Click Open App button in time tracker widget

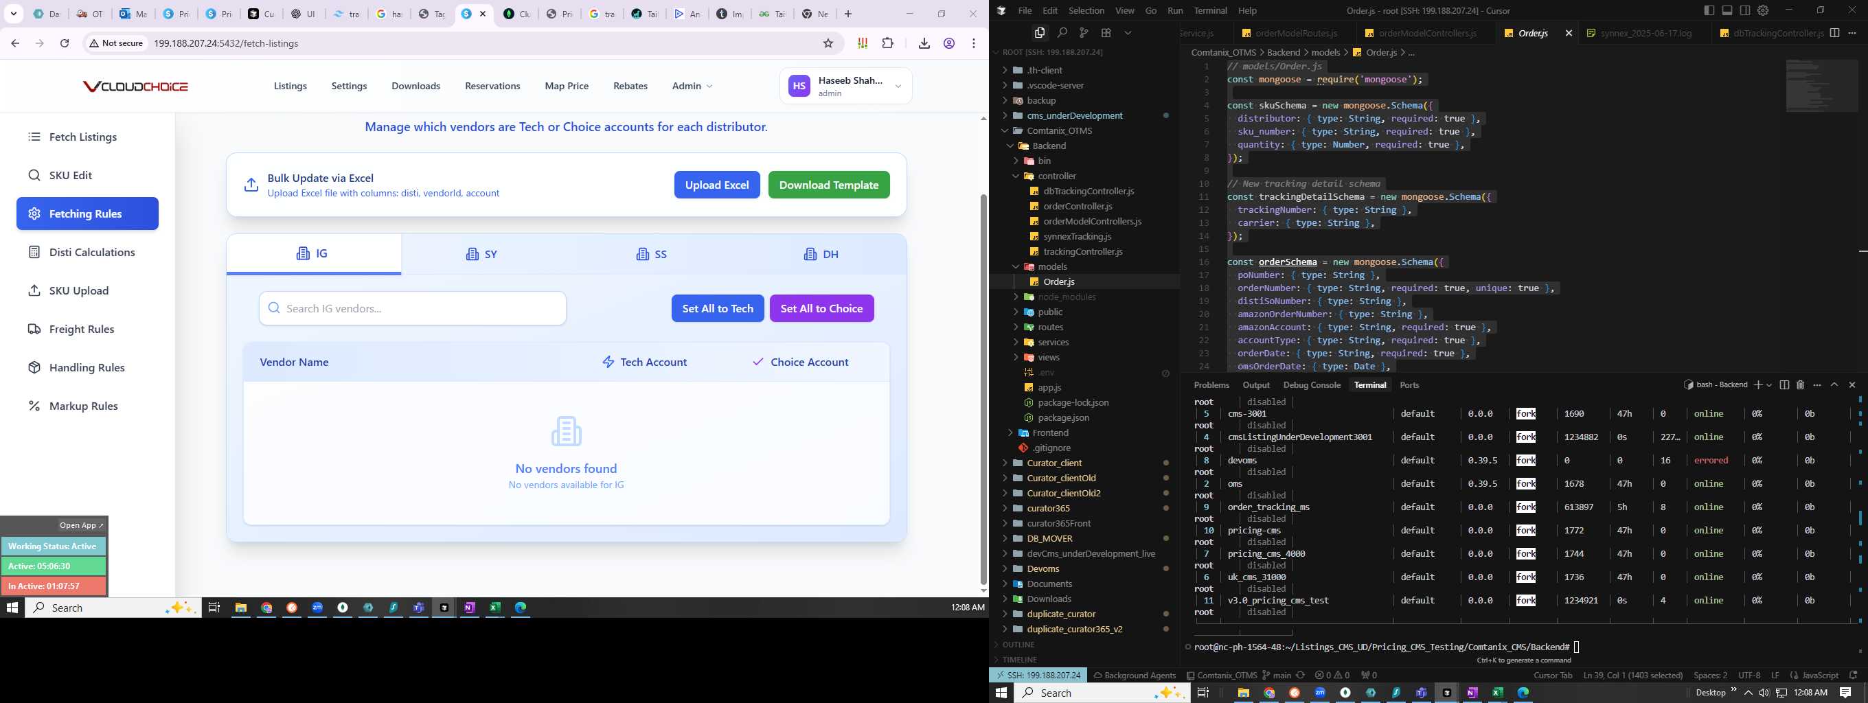click(x=81, y=525)
